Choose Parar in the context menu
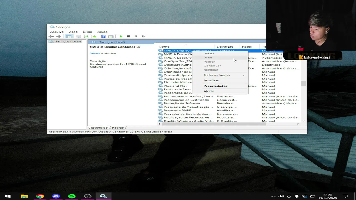This screenshot has width=356, height=200. [x=208, y=57]
